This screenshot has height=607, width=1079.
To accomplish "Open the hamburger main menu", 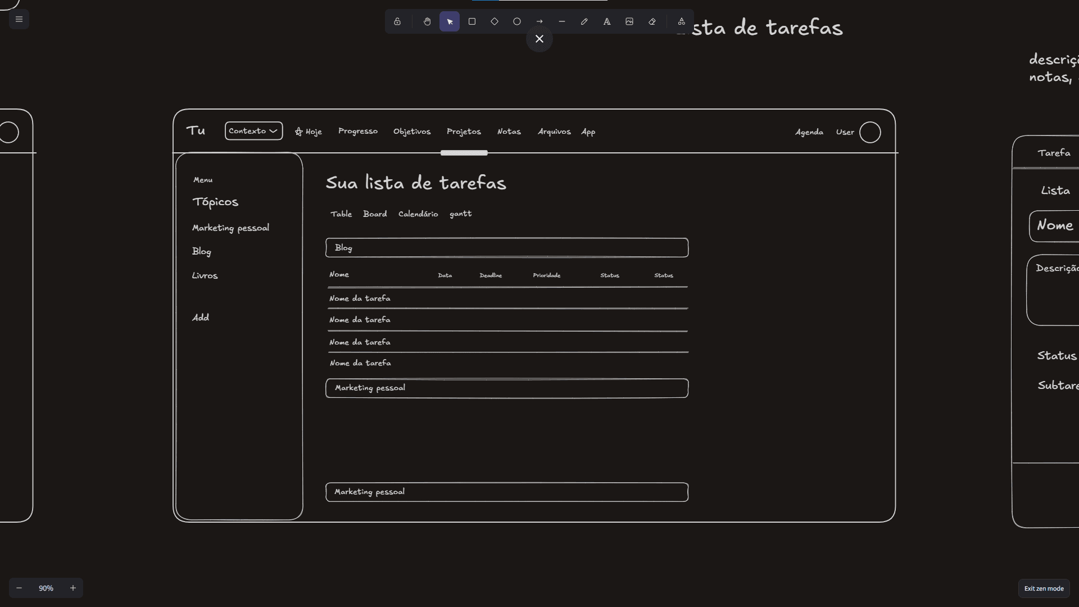I will pos(19,19).
